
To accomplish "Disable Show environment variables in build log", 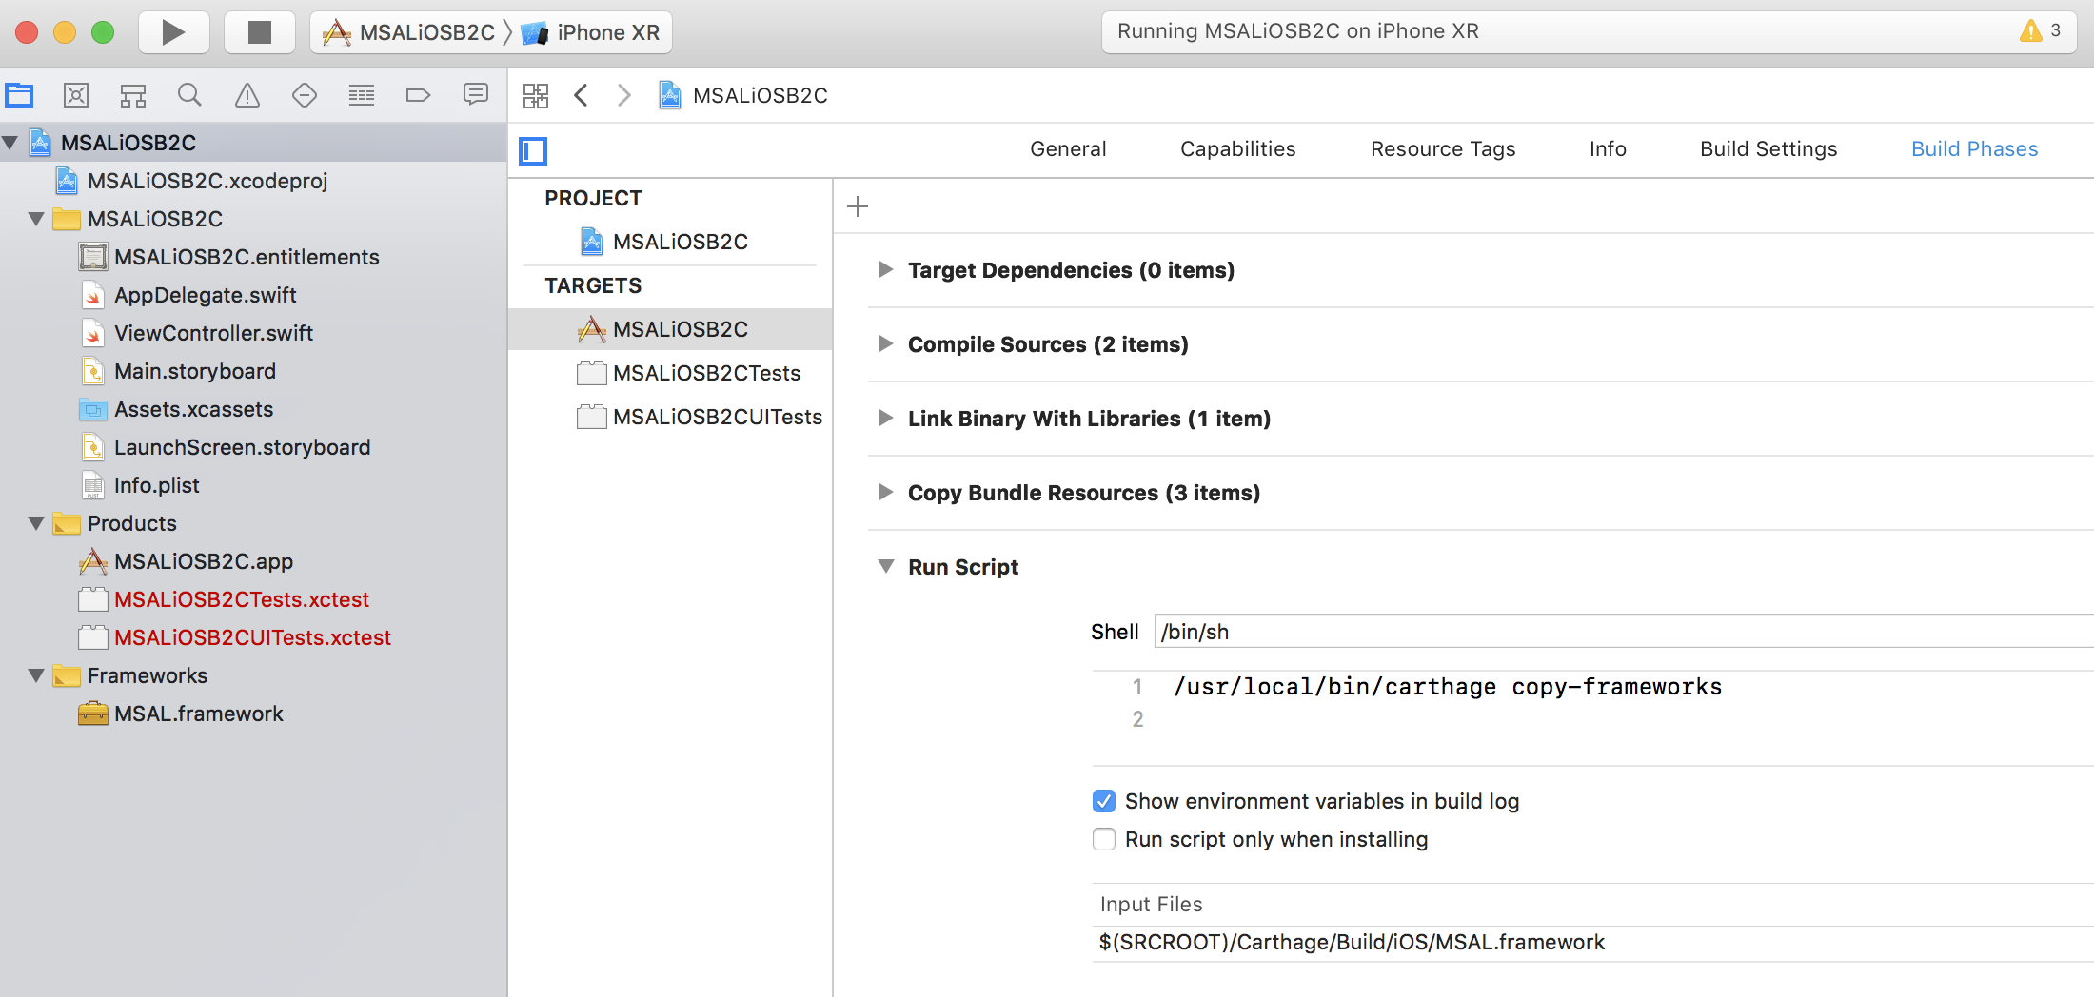I will pos(1104,801).
